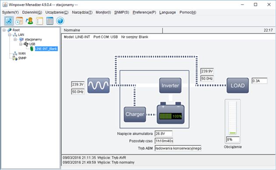Click the 8% load value field
276x170 pixels.
coord(233,140)
